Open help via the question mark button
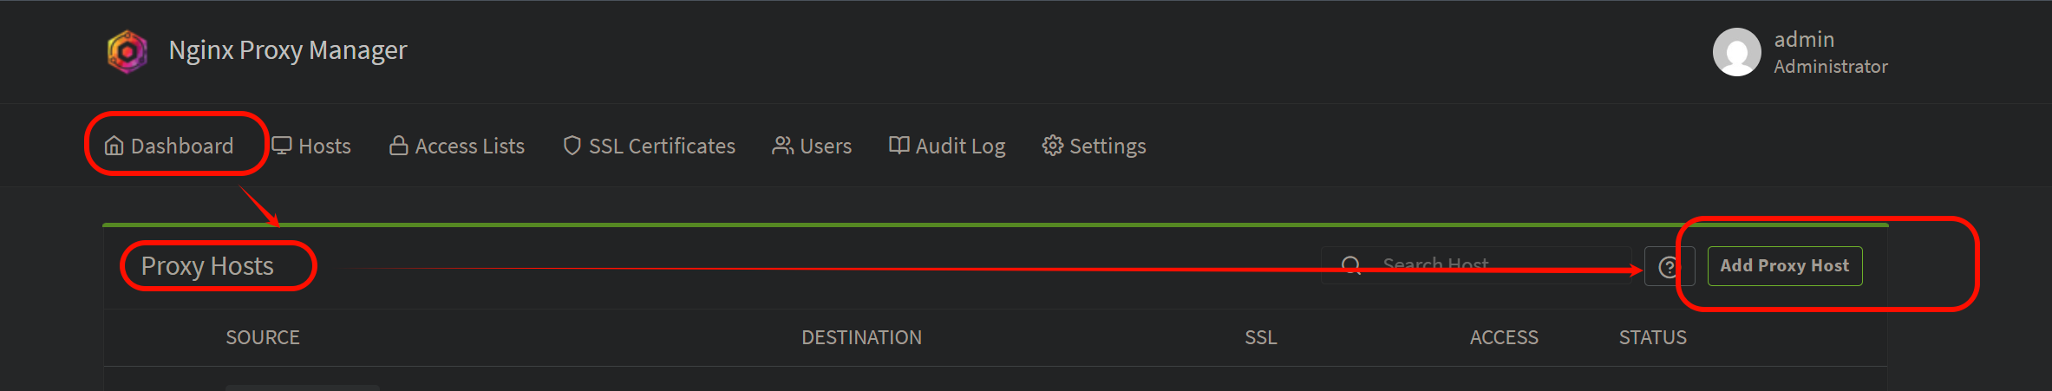This screenshot has height=391, width=2052. click(1670, 266)
